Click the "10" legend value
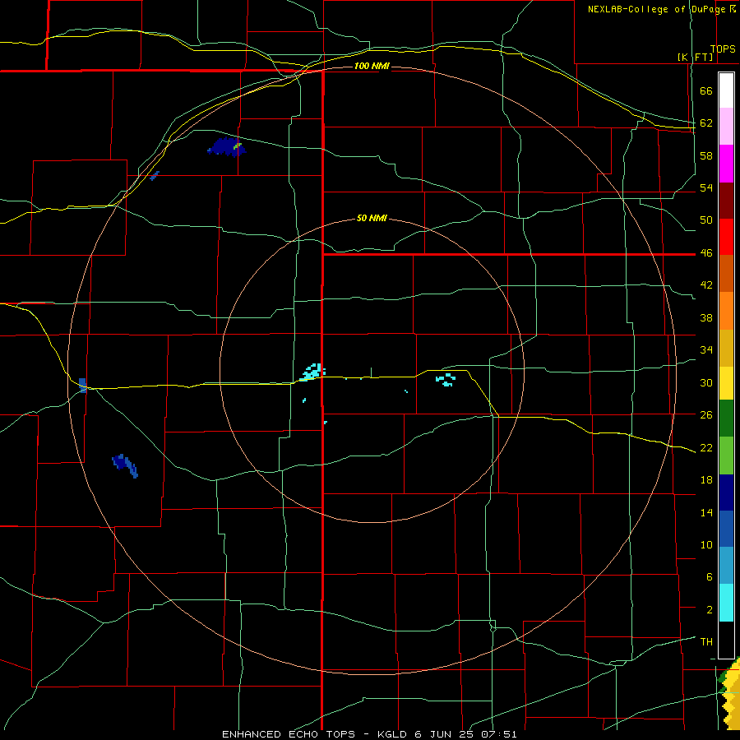 click(x=706, y=545)
